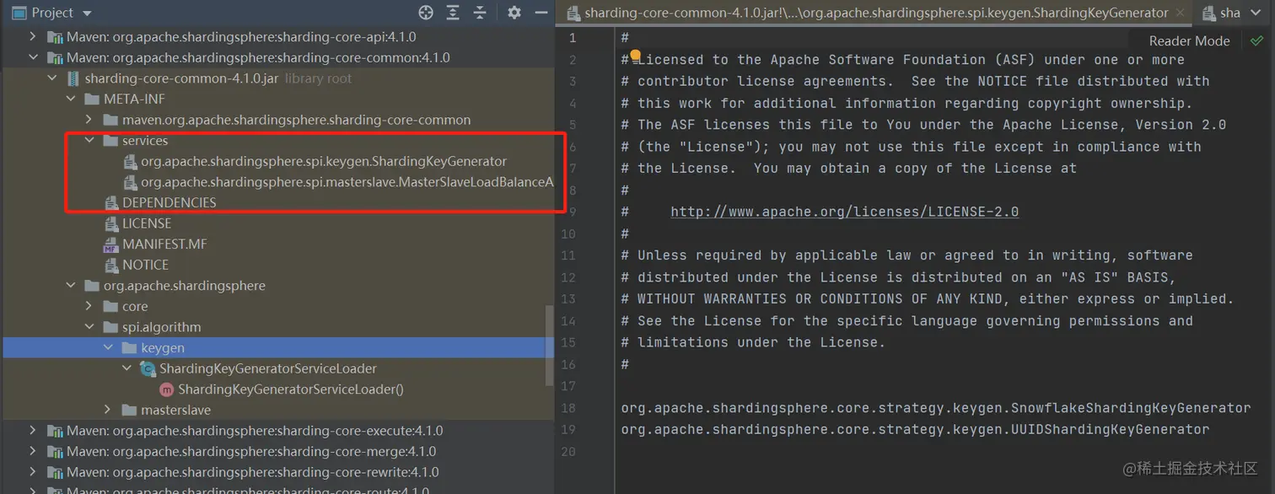Screen dimensions: 1275x494
Task: Select the keygen package row
Action: [278, 347]
